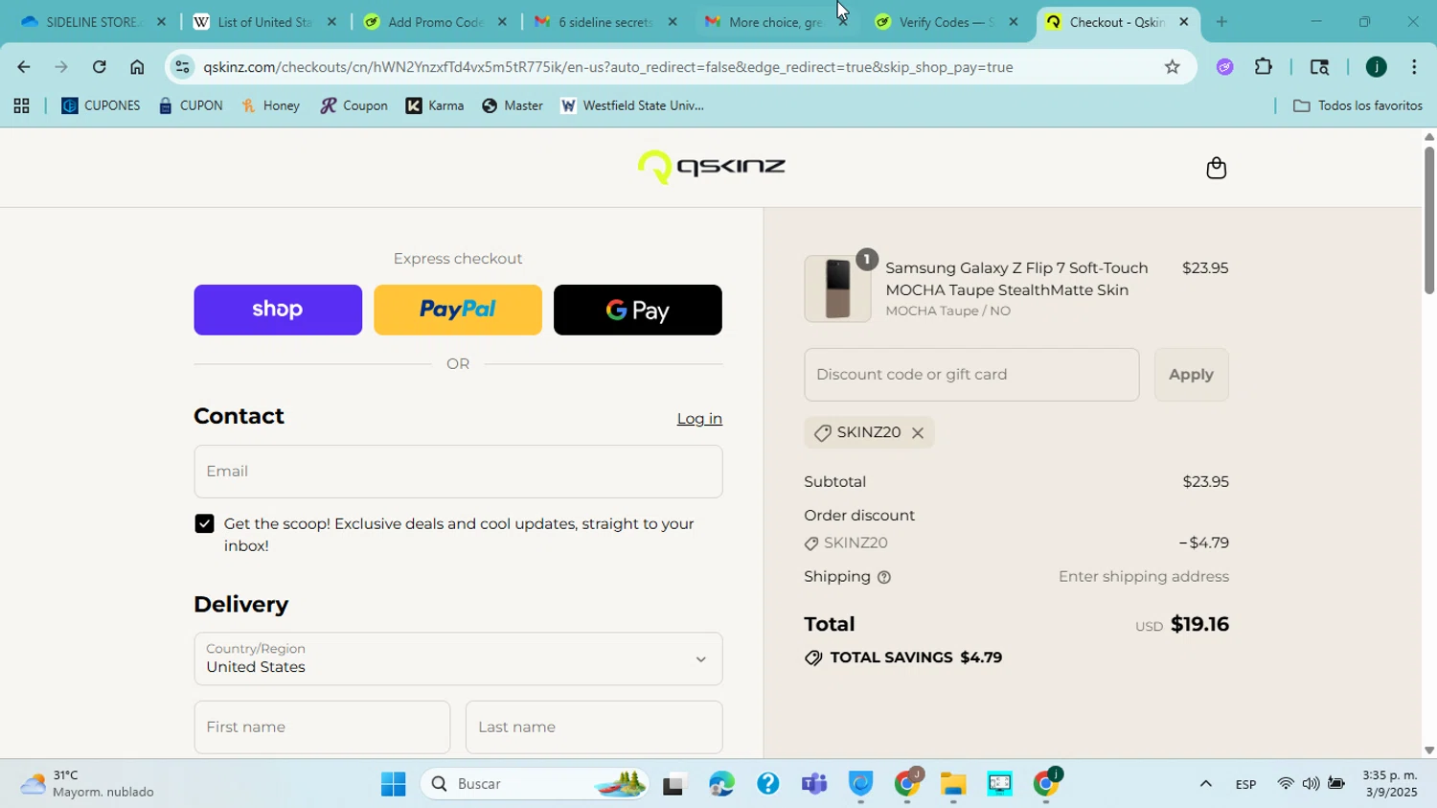The width and height of the screenshot is (1437, 808).
Task: Switch to the Add Promo Code tab
Action: pos(435,21)
